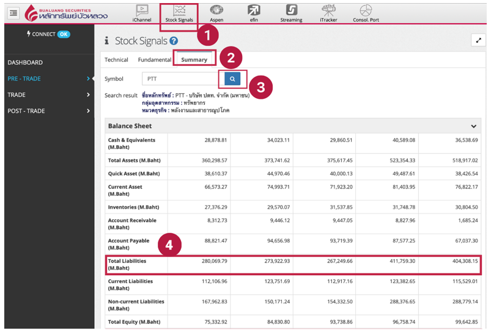Click the Quick Asset value 44,970.46
Screen dimensions: 491x335
click(x=278, y=173)
